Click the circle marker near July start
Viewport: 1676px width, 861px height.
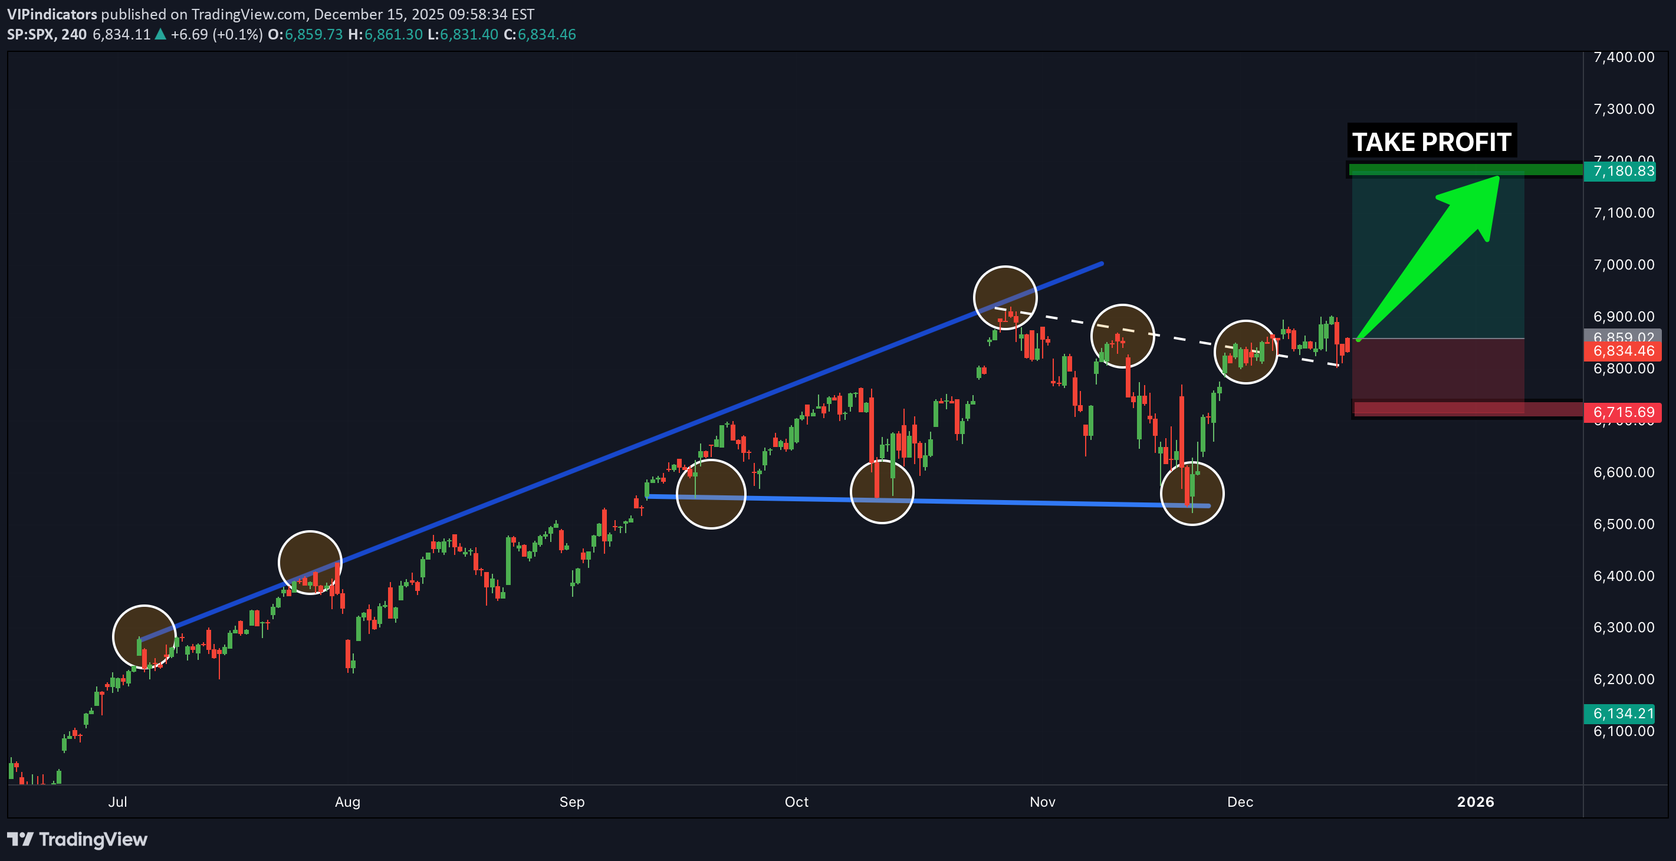(144, 636)
